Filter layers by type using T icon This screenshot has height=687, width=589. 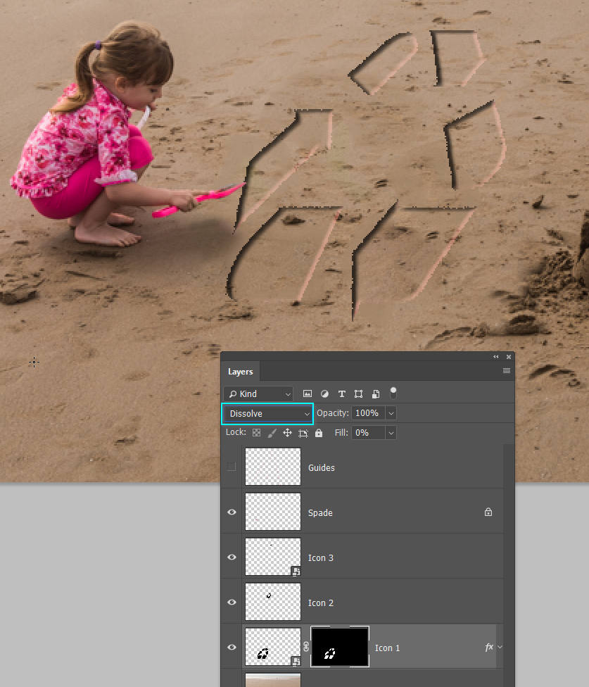[x=342, y=393]
